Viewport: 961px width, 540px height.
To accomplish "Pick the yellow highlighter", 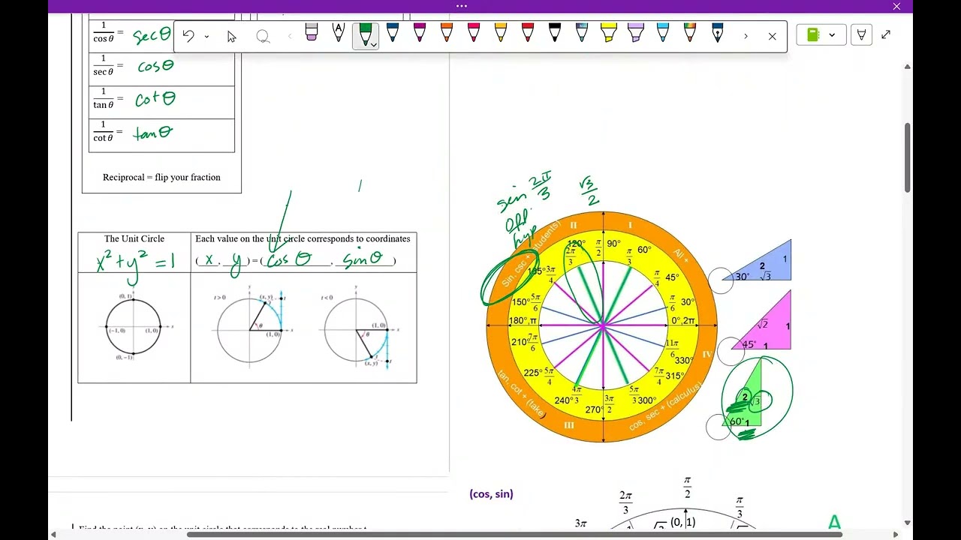I will pyautogui.click(x=608, y=33).
